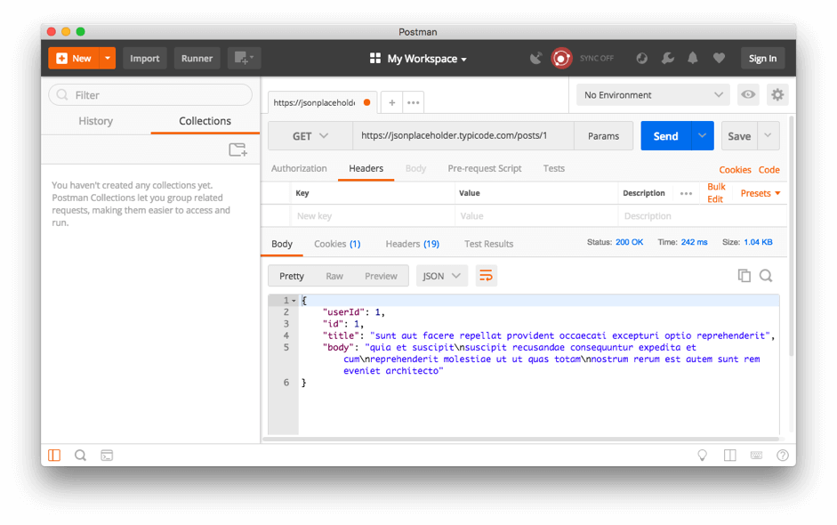
Task: Copy response body to clipboard
Action: pos(744,276)
